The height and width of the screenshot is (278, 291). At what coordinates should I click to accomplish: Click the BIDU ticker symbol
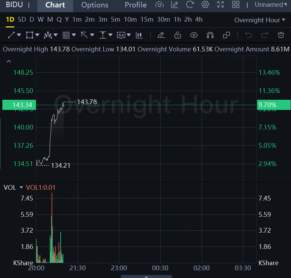click(14, 5)
